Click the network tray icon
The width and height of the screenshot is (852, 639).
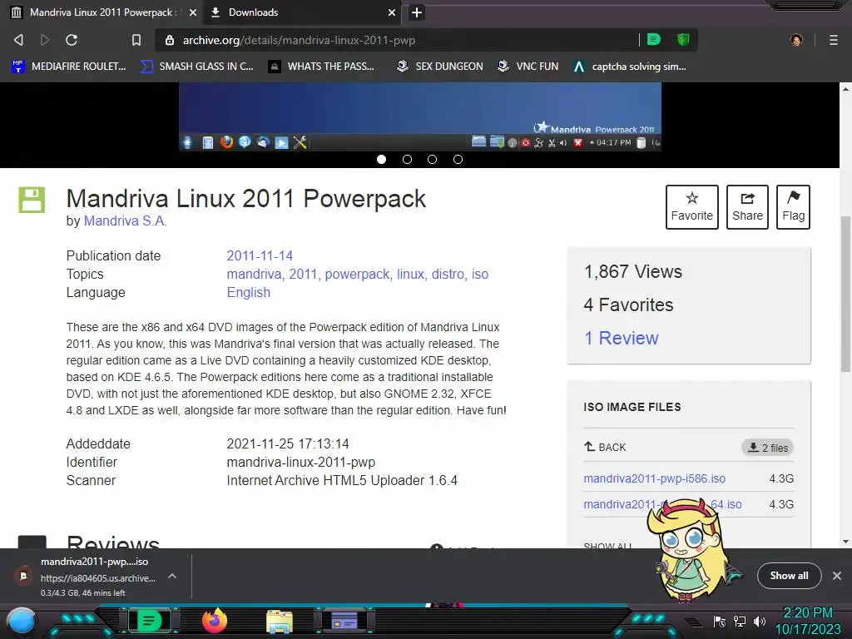[x=740, y=621]
